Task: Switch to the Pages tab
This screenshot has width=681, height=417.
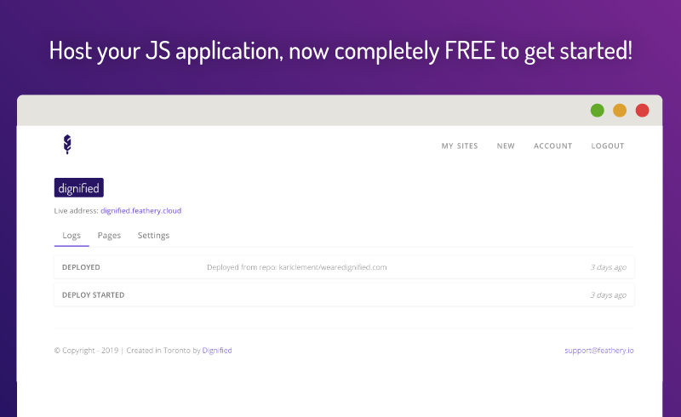Action: [109, 236]
